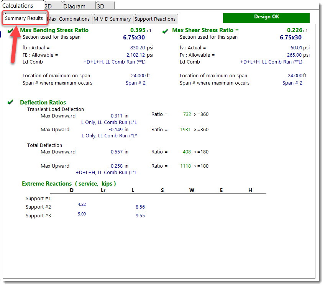The image size is (325, 287).
Task: Click the Deflection Ratios heading
Action: (43, 103)
